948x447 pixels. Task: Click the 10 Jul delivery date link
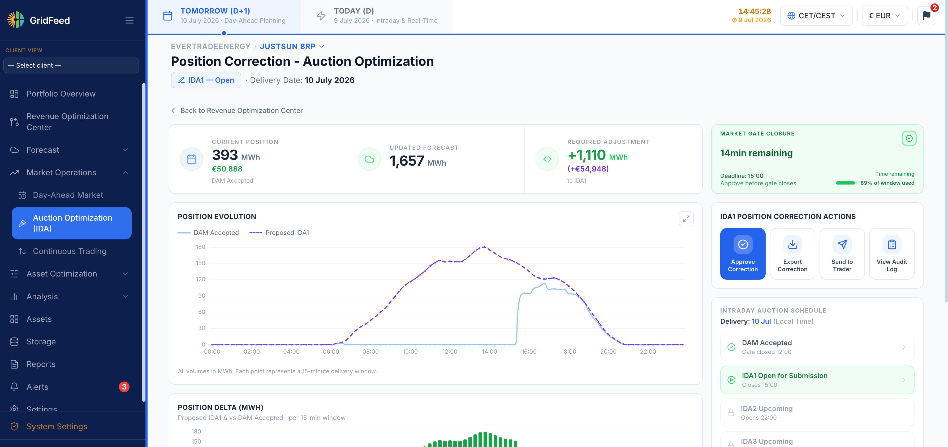(761, 321)
